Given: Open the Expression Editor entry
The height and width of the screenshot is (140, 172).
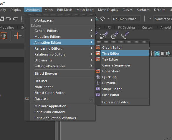Looking at the screenshot, I should (x=125, y=102).
